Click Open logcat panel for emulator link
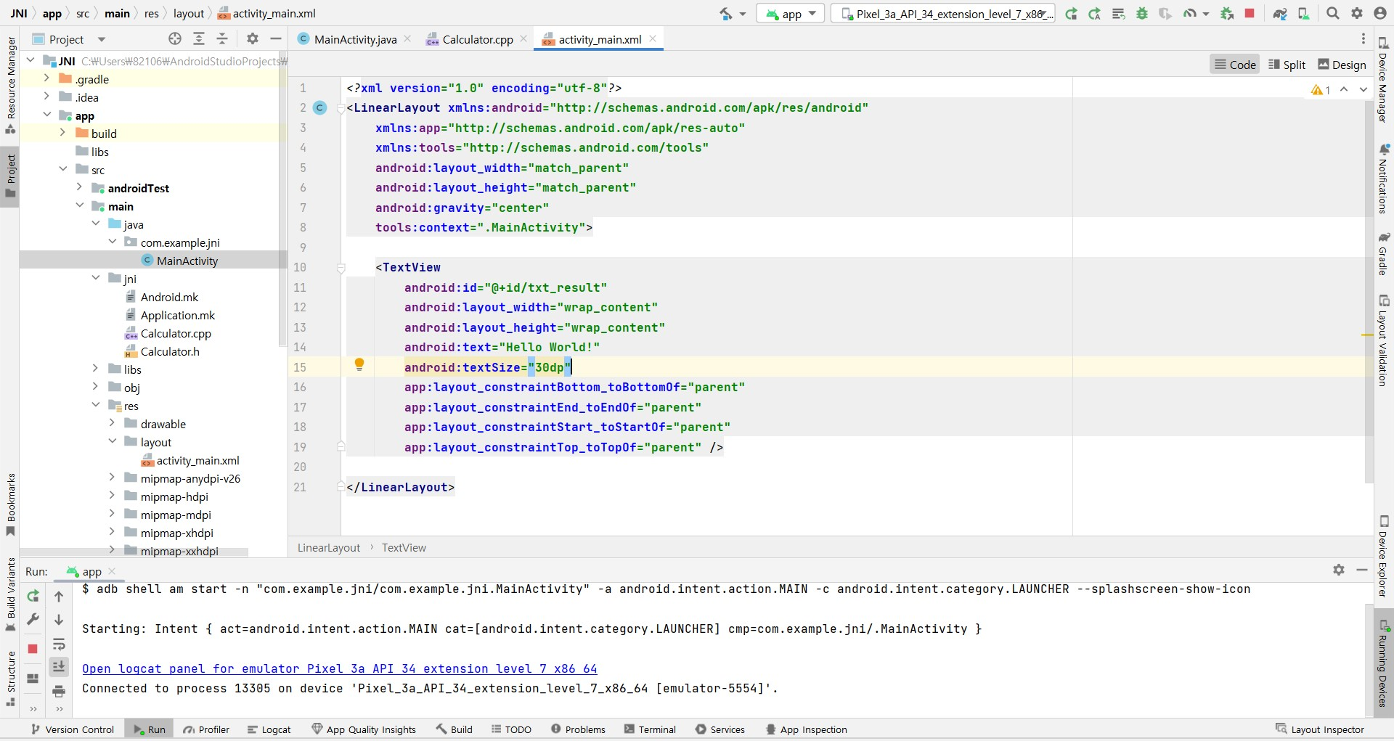The height and width of the screenshot is (741, 1394). [x=339, y=668]
